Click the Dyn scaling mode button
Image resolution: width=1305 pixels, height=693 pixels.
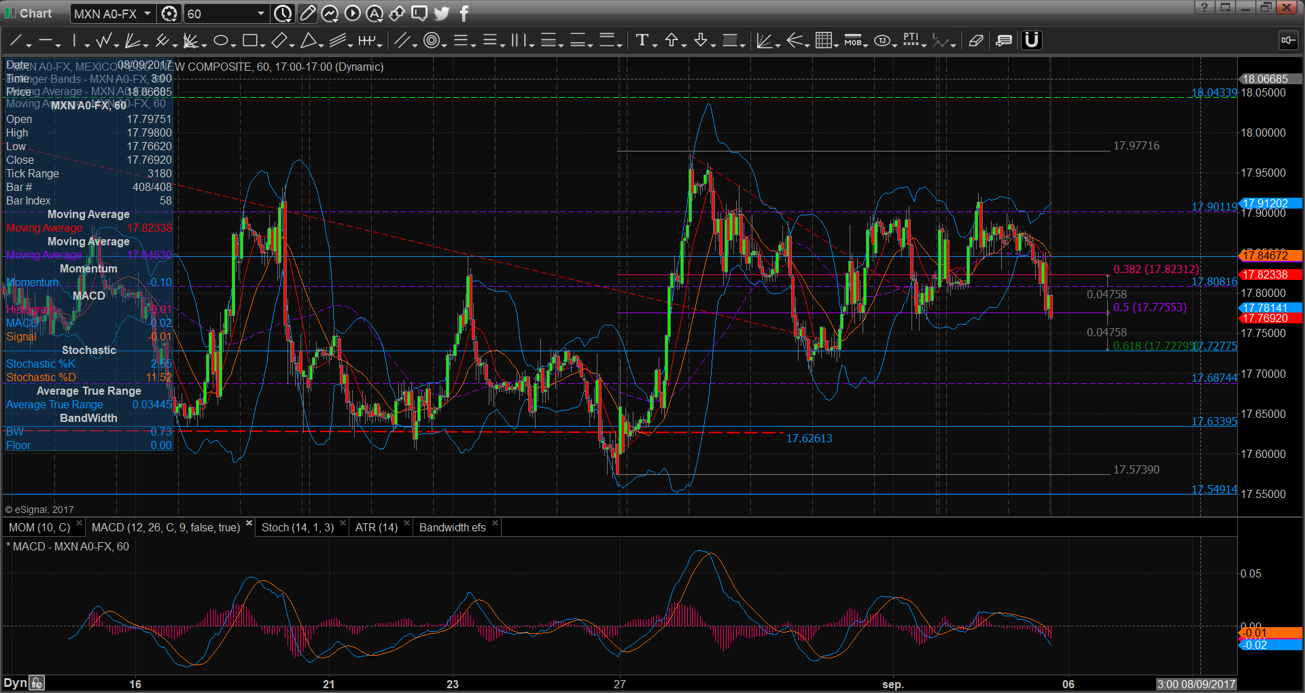point(15,683)
